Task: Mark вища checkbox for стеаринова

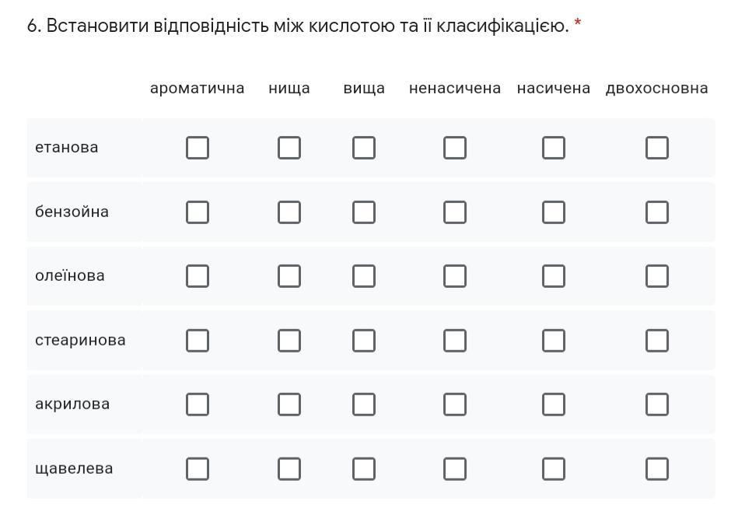Action: [x=364, y=340]
